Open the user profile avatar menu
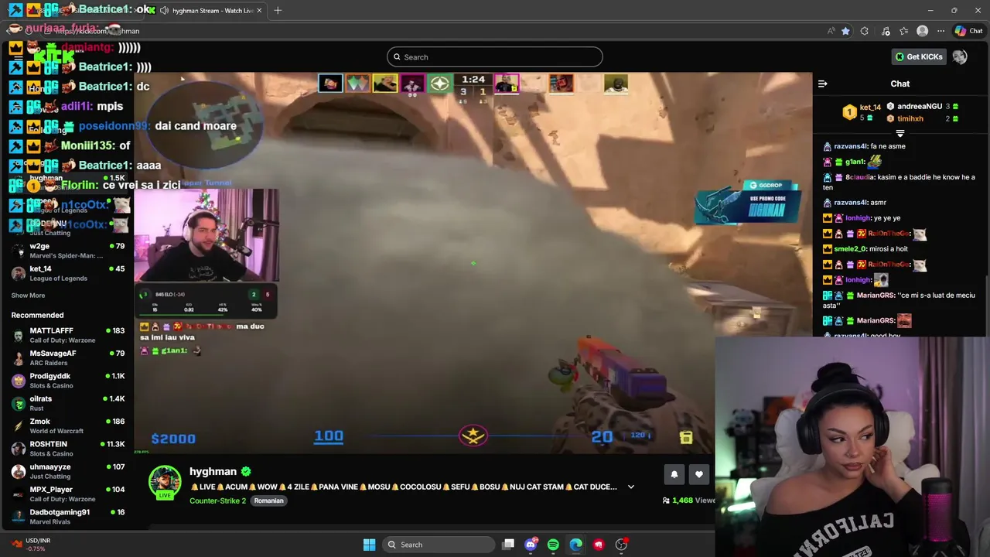Image resolution: width=990 pixels, height=557 pixels. click(960, 56)
